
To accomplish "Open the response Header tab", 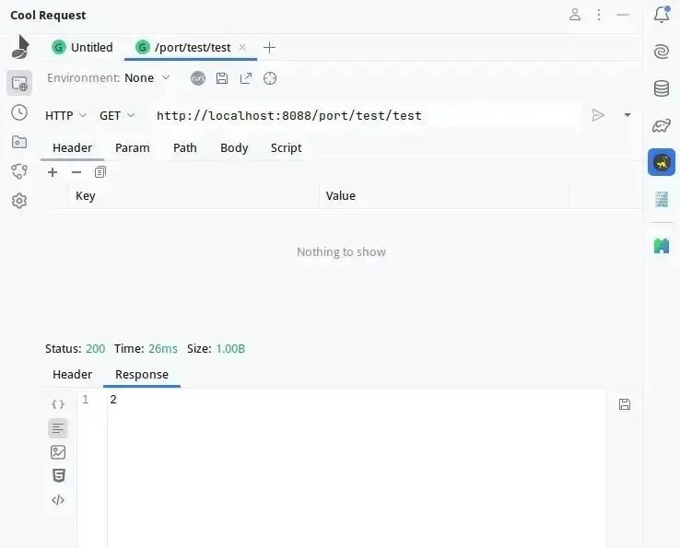I will pyautogui.click(x=72, y=374).
